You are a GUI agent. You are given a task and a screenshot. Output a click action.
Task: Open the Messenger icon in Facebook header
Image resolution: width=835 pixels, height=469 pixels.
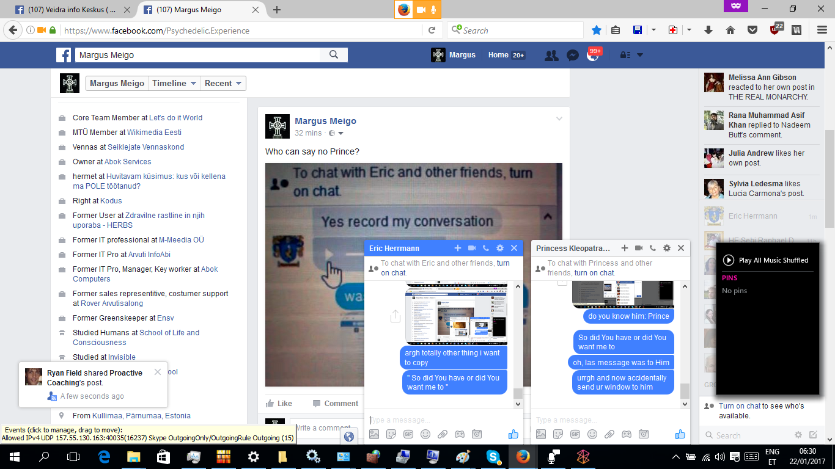[572, 55]
